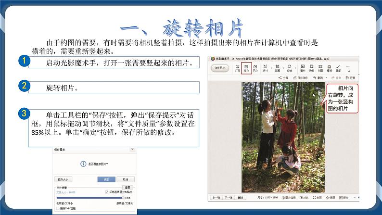Click 取消 (Cancel) in save prompt dialog
Image resolution: width=382 pixels, height=215 pixels.
point(126,179)
